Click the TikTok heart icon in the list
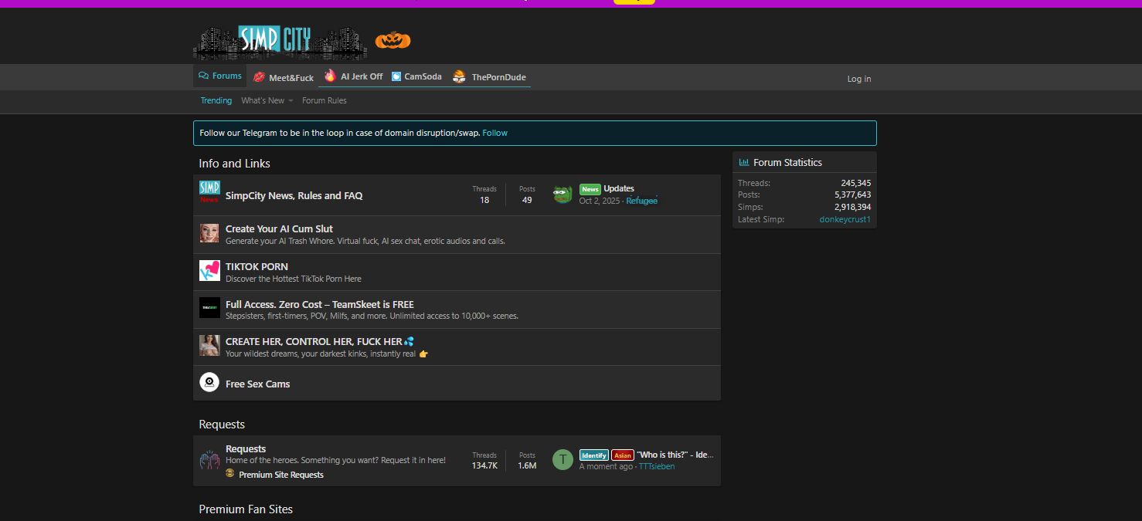Viewport: 1142px width, 521px height. [x=209, y=271]
